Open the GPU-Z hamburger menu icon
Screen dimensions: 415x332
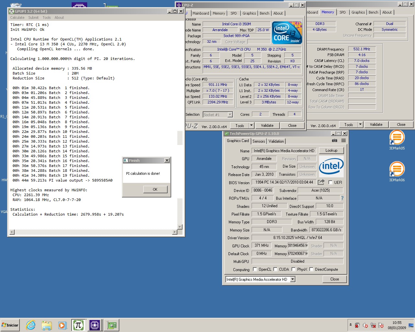pyautogui.click(x=343, y=141)
